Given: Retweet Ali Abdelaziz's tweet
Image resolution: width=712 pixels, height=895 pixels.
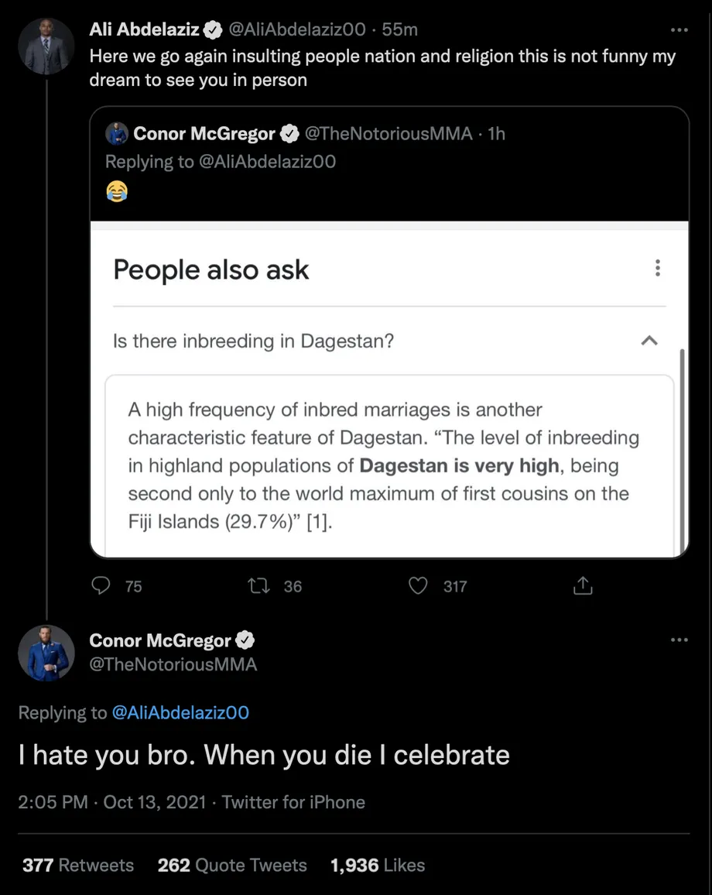Looking at the screenshot, I should tap(257, 586).
